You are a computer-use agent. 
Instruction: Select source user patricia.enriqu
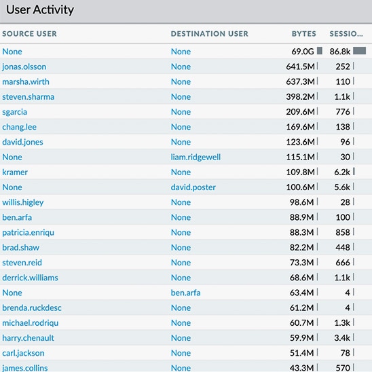point(28,232)
